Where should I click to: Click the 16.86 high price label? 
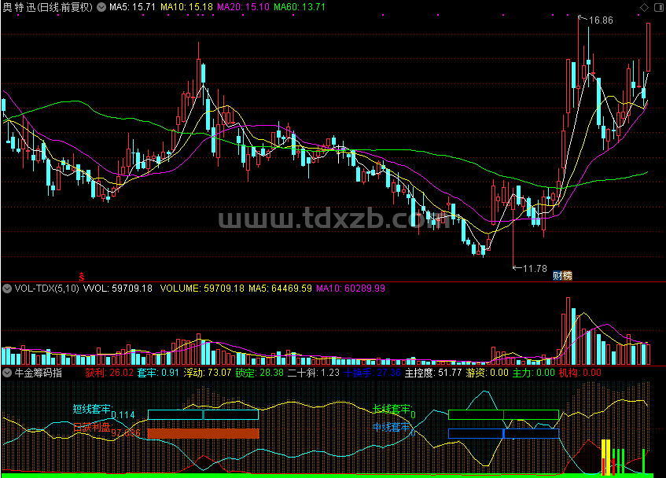pos(601,20)
